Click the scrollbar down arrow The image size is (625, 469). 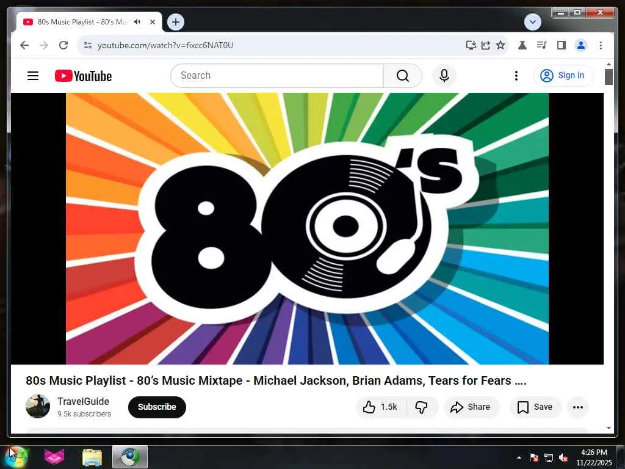(609, 428)
